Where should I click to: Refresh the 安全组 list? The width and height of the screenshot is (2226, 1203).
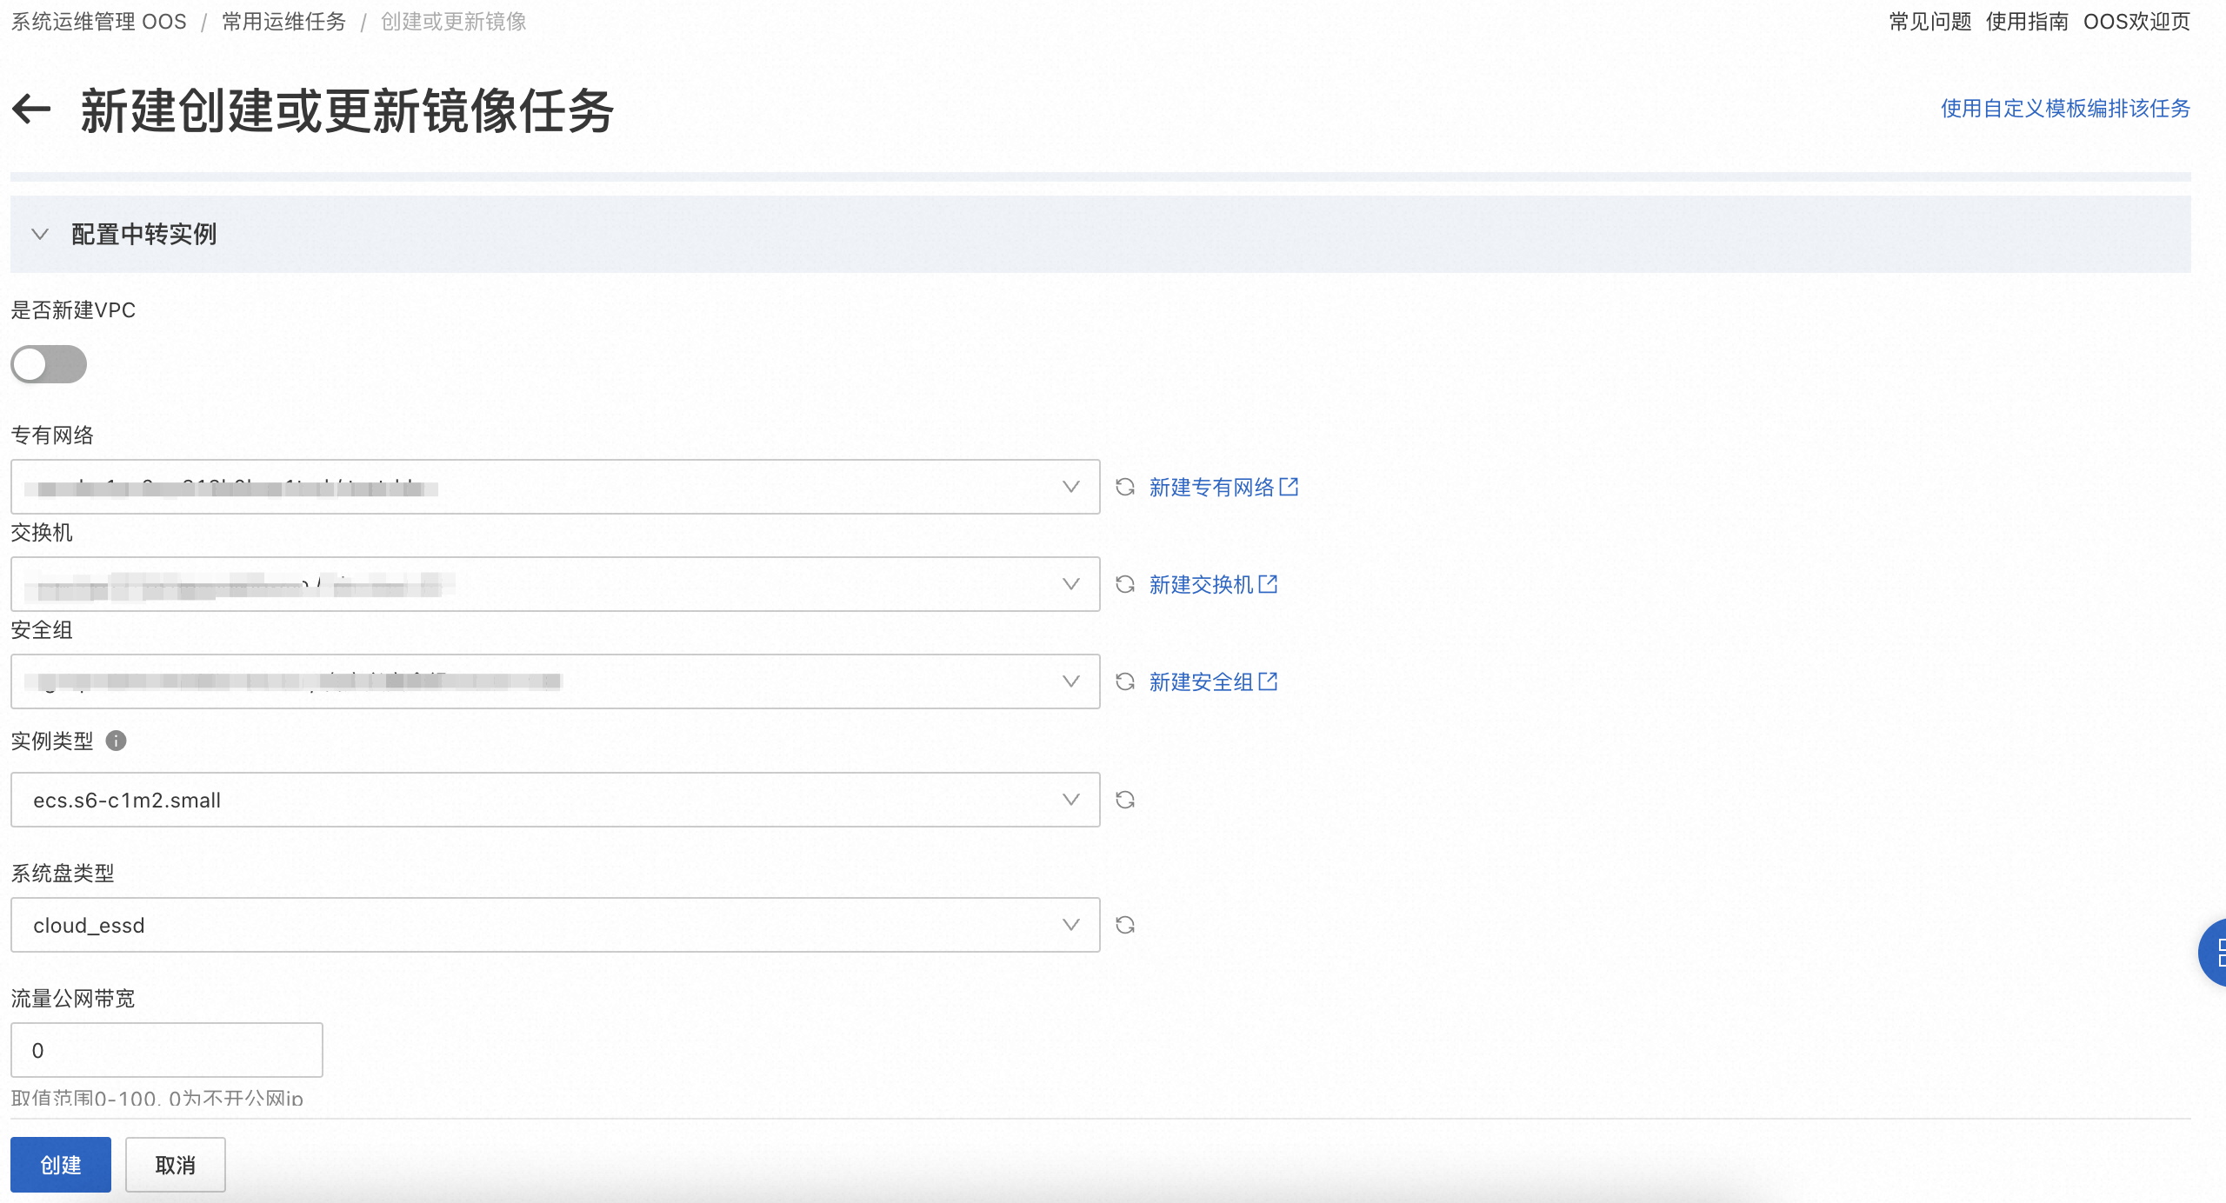(1125, 681)
